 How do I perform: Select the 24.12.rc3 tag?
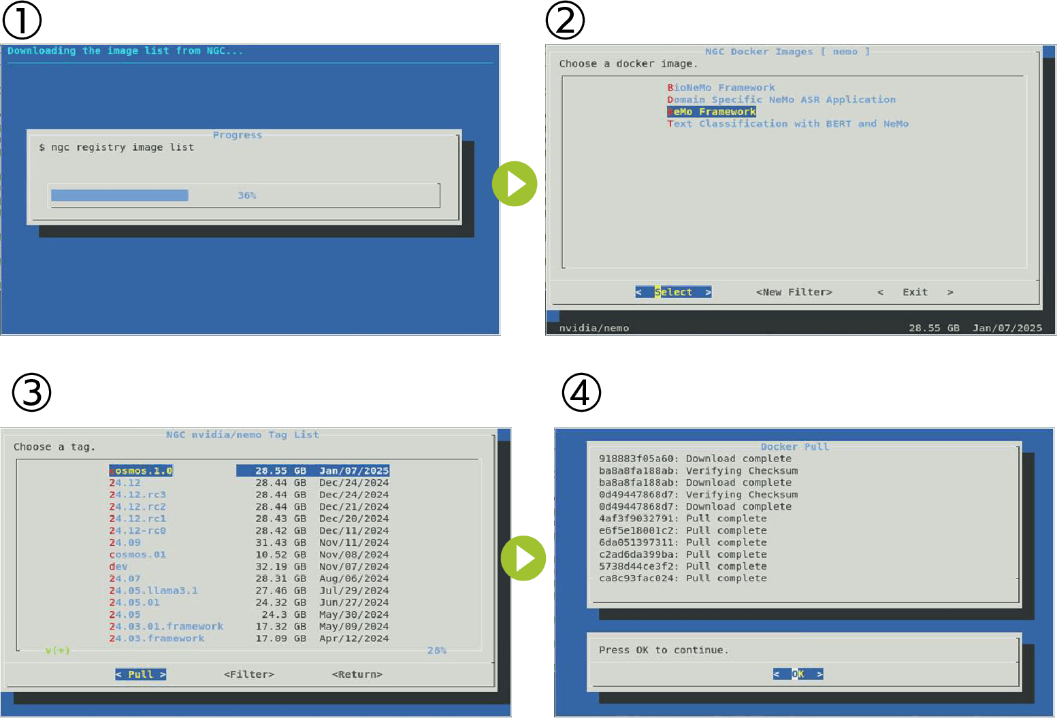click(249, 495)
